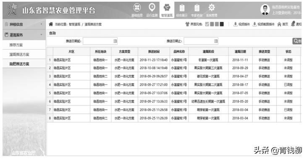Click the user avatar picture
The image size is (307, 159).
(x=265, y=10)
